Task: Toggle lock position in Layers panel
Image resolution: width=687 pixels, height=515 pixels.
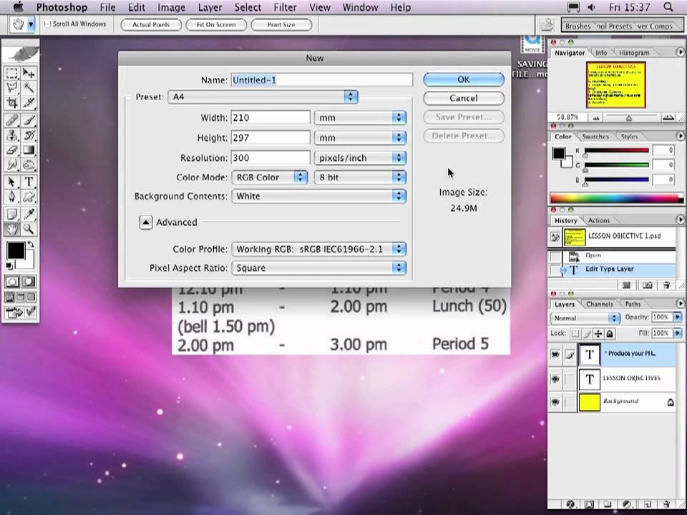Action: [x=598, y=334]
